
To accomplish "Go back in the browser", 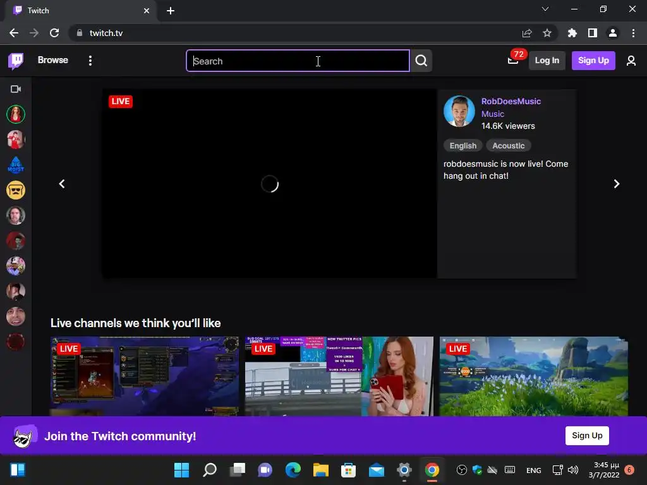I will (x=14, y=33).
